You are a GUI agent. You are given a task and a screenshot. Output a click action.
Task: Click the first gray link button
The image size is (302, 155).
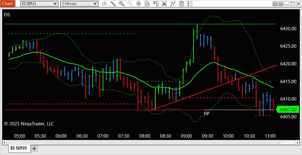pyautogui.click(x=275, y=4)
